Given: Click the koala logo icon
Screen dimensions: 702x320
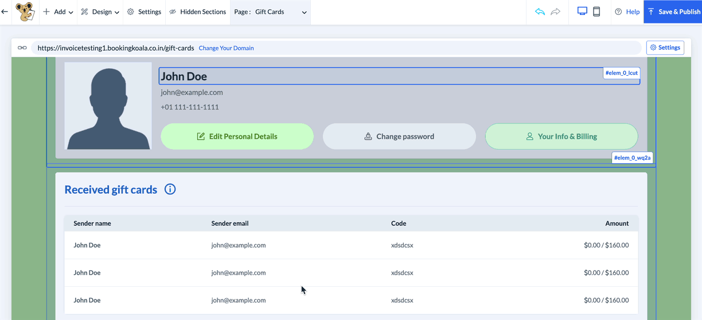Looking at the screenshot, I should coord(24,11).
